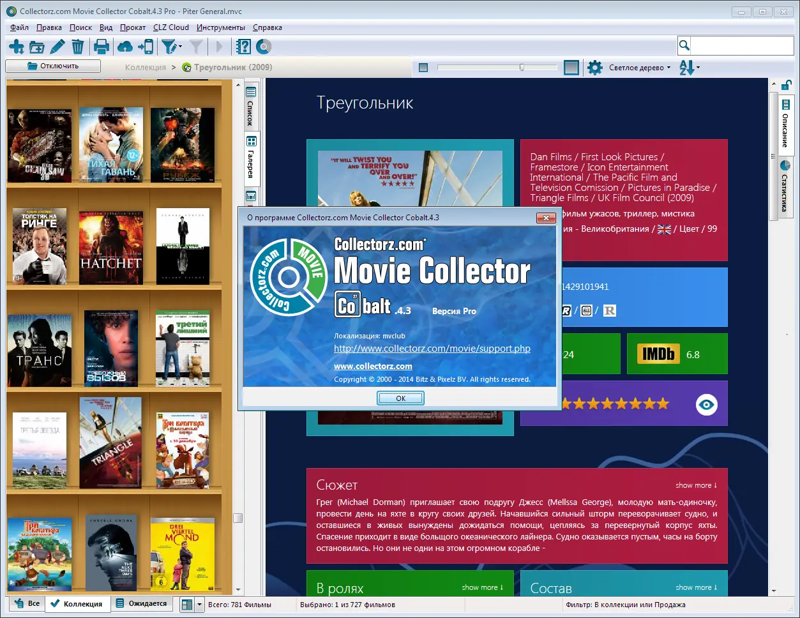This screenshot has height=618, width=800.
Task: Select the Тихая гавань movie cover
Action: click(x=111, y=144)
